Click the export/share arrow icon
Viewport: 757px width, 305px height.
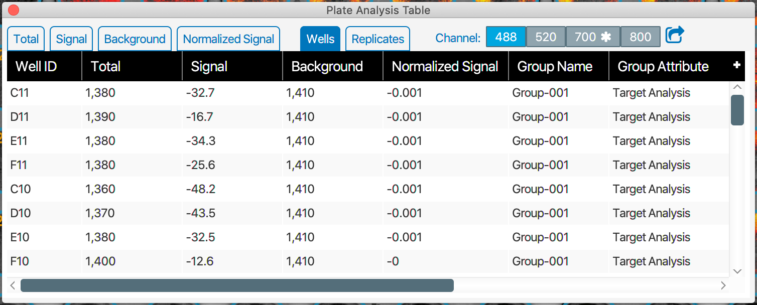(x=675, y=35)
